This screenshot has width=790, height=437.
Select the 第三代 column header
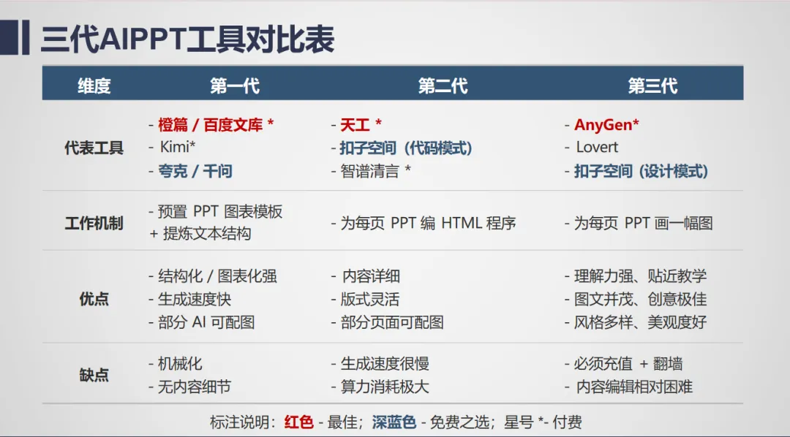coord(652,85)
